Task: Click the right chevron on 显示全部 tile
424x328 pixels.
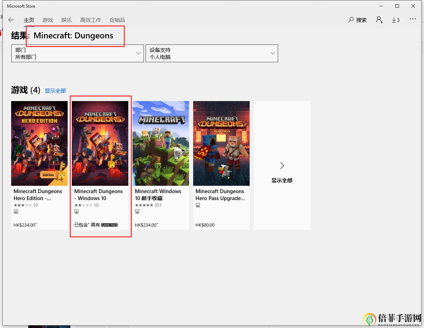Action: pyautogui.click(x=282, y=165)
